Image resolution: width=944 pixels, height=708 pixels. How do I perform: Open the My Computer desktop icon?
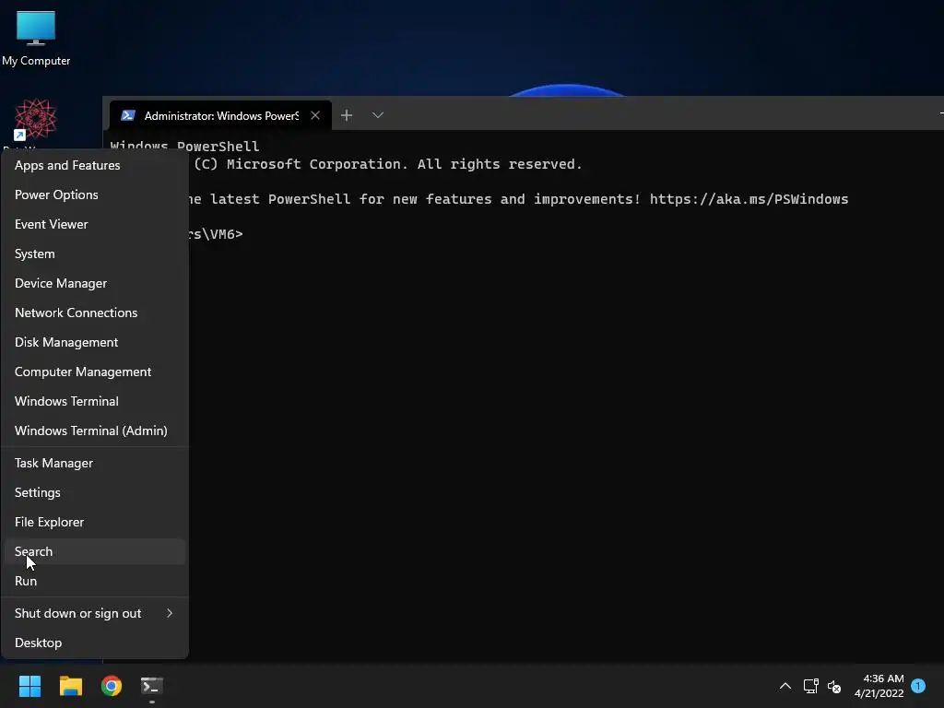(x=36, y=38)
